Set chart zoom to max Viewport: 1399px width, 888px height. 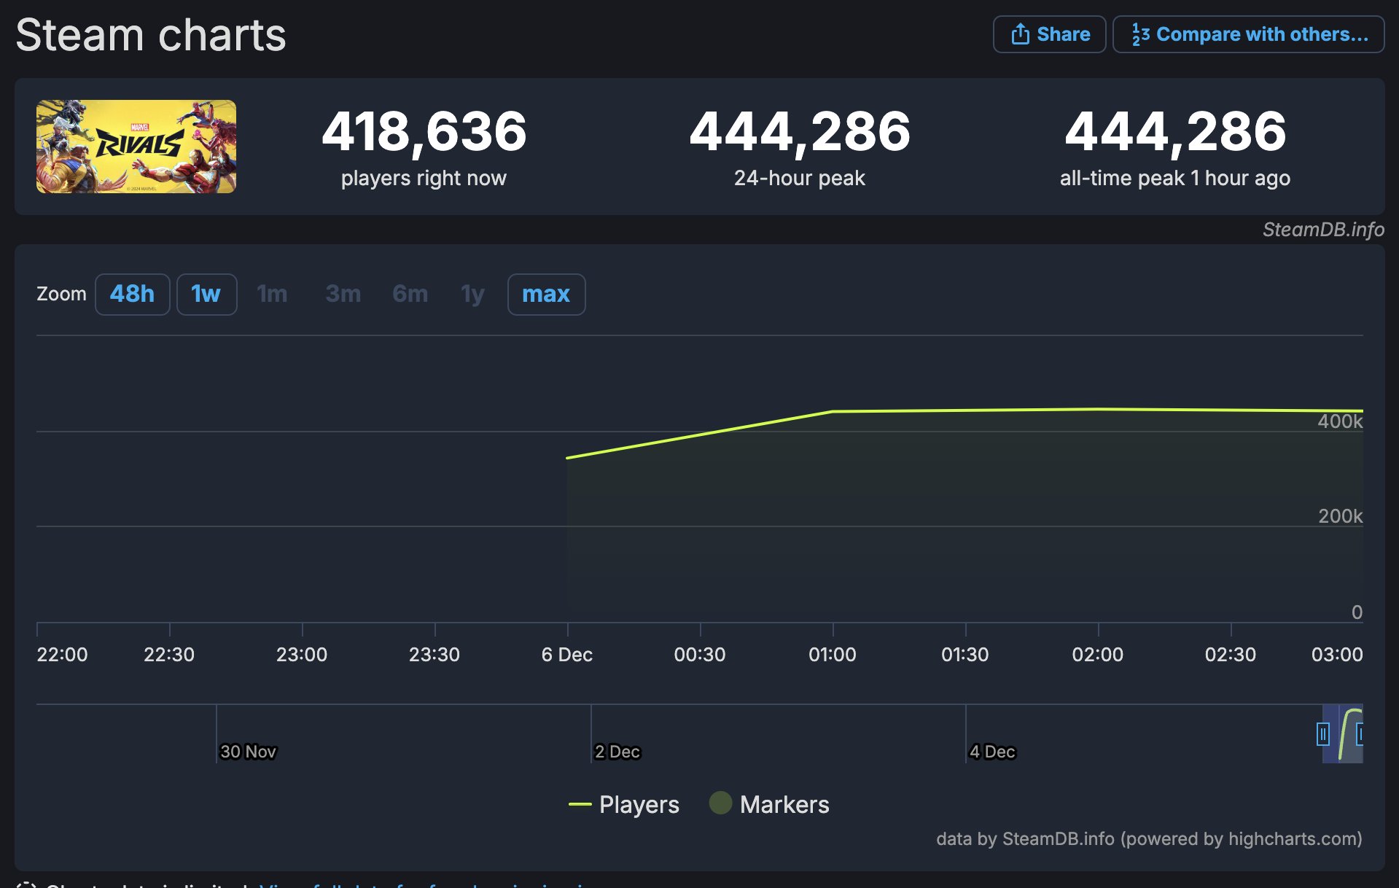pos(546,294)
